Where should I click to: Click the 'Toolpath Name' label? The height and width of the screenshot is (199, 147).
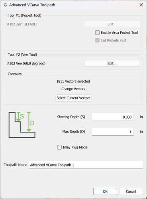[x=16, y=165]
